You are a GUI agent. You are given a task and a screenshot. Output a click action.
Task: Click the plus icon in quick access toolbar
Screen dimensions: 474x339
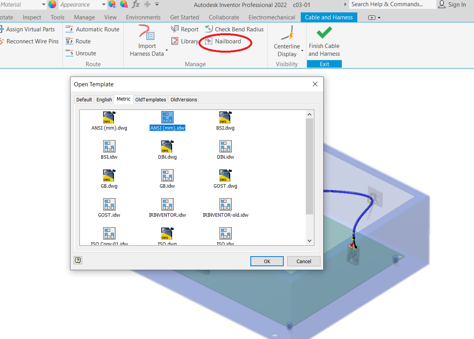(x=147, y=4)
